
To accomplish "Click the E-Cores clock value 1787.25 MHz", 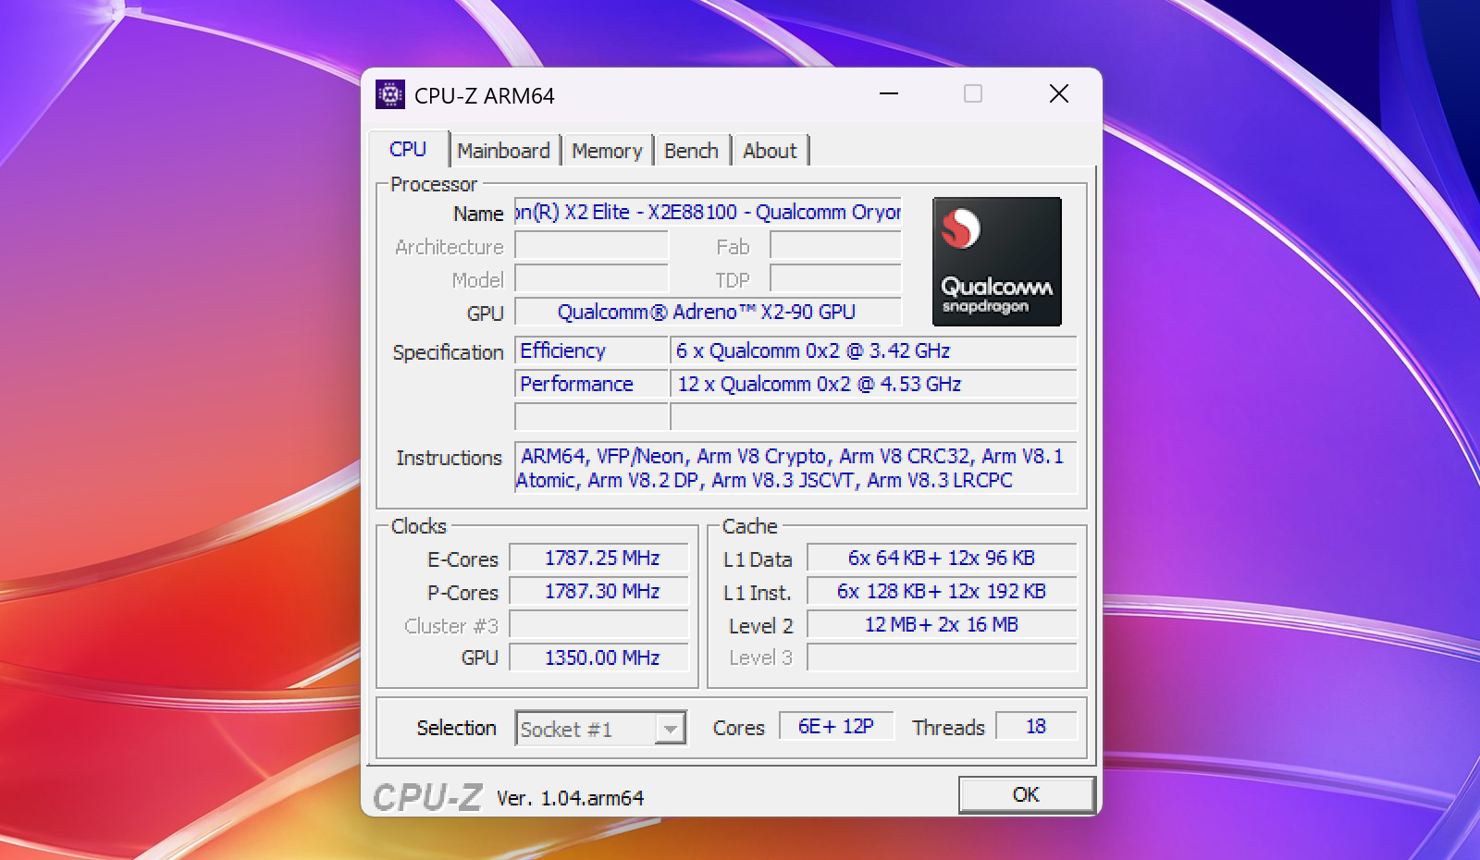I will [599, 558].
